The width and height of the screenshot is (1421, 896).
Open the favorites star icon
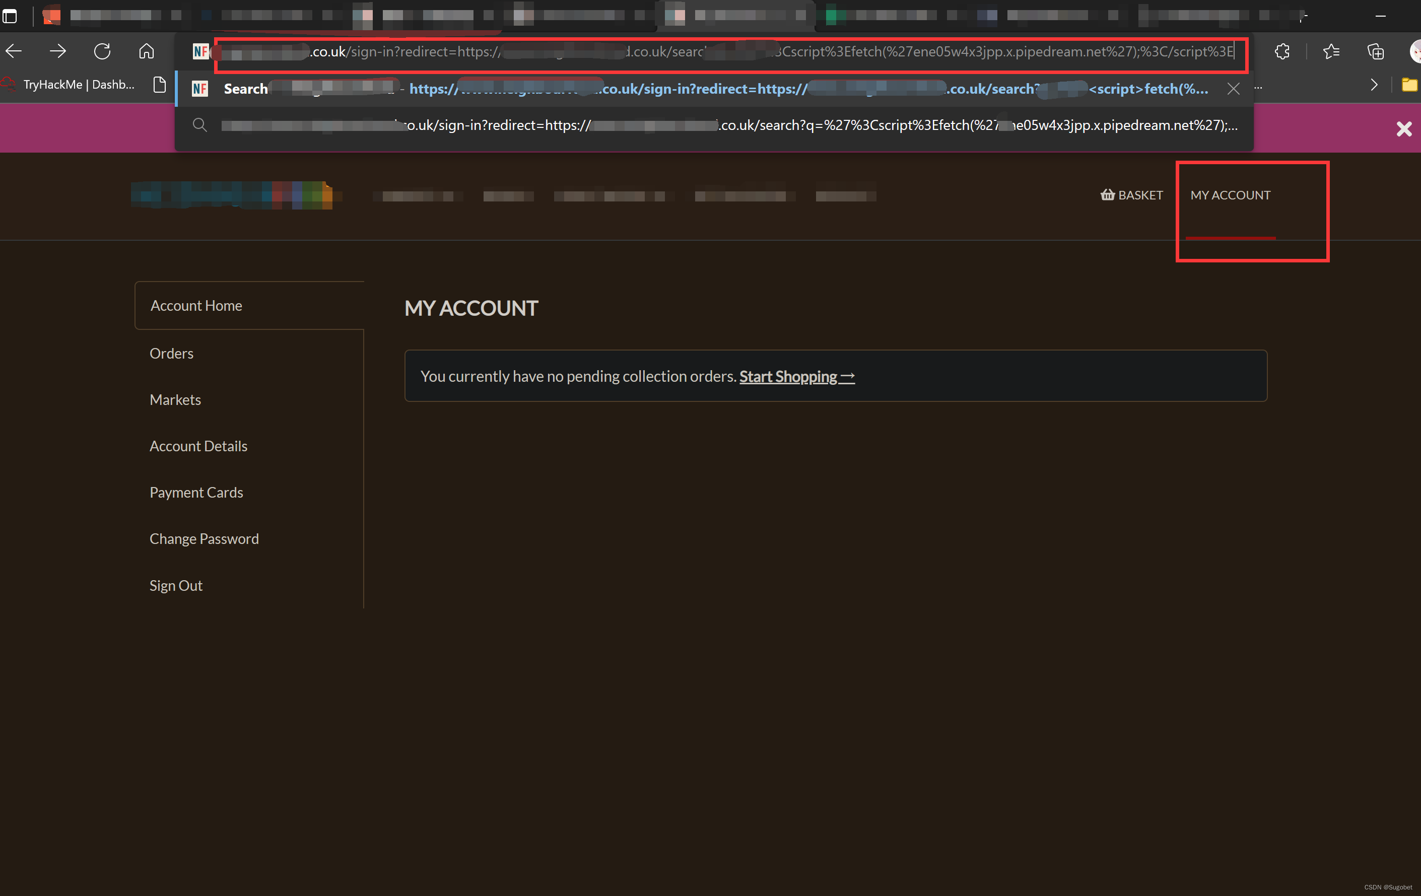tap(1331, 51)
